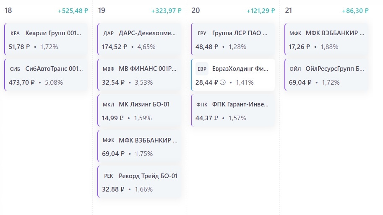Open the Рекорд Трейд БО-01 card
This screenshot has width=383, height=215.
point(139,182)
